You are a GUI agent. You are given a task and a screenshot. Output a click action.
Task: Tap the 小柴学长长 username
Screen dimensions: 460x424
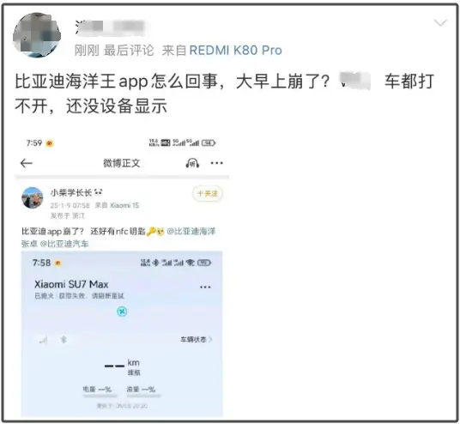click(x=71, y=193)
